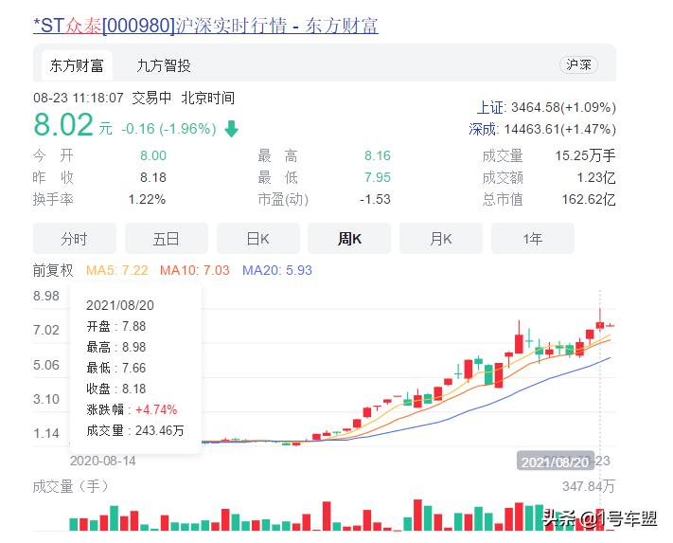Image resolution: width=673 pixels, height=543 pixels.
Task: Open the *ST众泰[000980] title link
Action: pos(205,26)
